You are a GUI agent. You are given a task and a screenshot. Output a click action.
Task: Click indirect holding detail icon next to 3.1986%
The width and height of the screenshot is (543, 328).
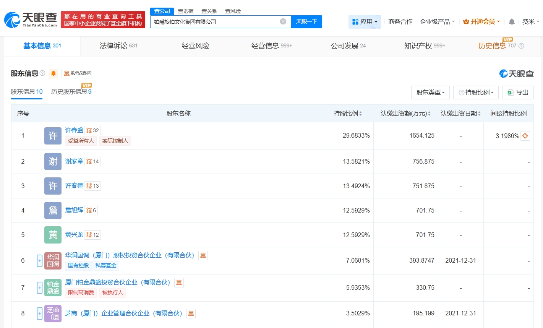point(525,136)
